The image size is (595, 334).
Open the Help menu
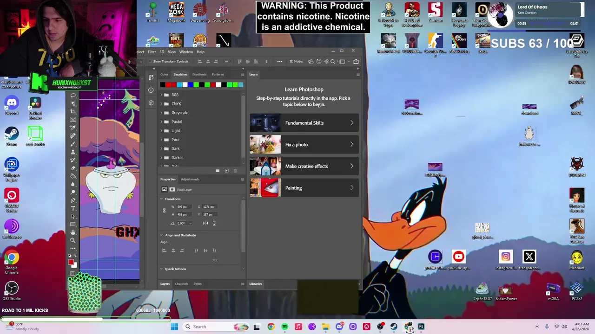[200, 52]
